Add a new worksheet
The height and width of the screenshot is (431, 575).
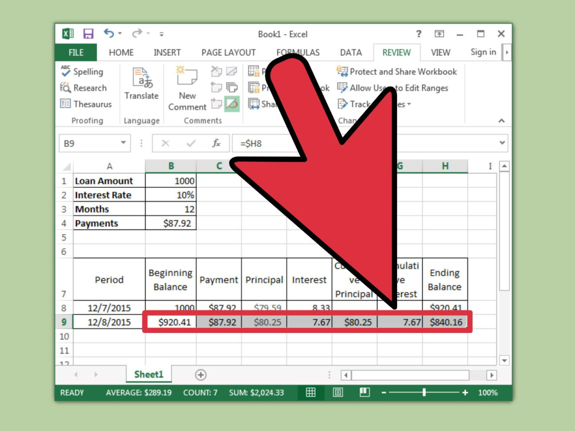click(201, 375)
